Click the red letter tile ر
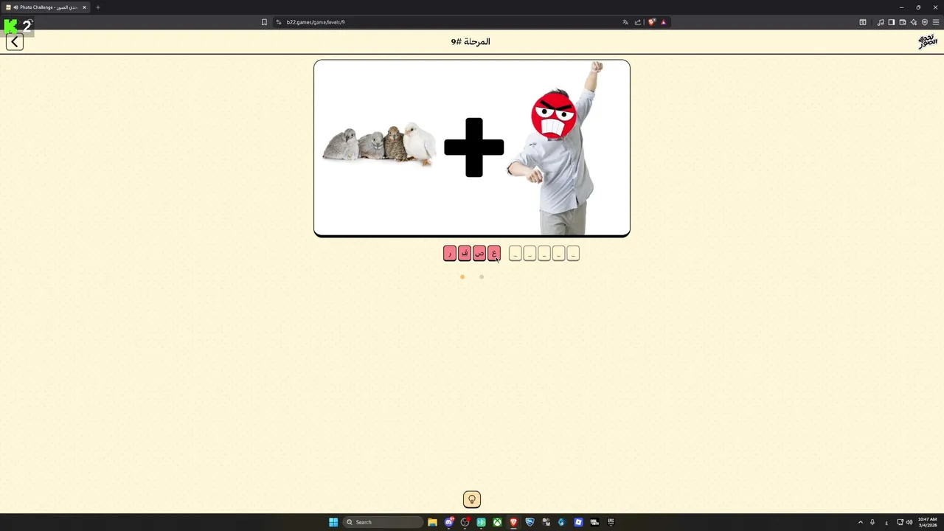The width and height of the screenshot is (944, 531). click(x=450, y=254)
